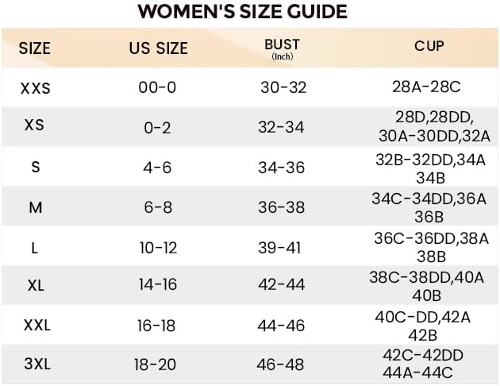Click US size 4-6 cell

click(157, 168)
